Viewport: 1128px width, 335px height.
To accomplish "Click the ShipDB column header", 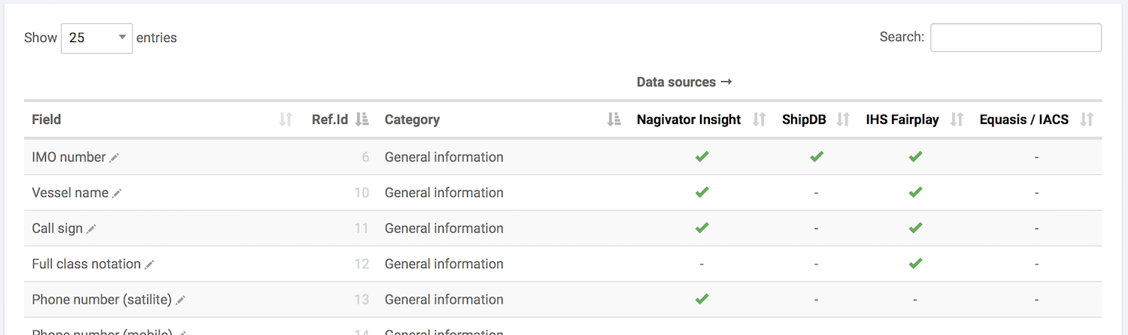I will [x=804, y=119].
